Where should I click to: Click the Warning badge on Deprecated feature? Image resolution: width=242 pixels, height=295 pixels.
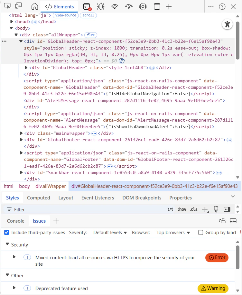pos(213,289)
